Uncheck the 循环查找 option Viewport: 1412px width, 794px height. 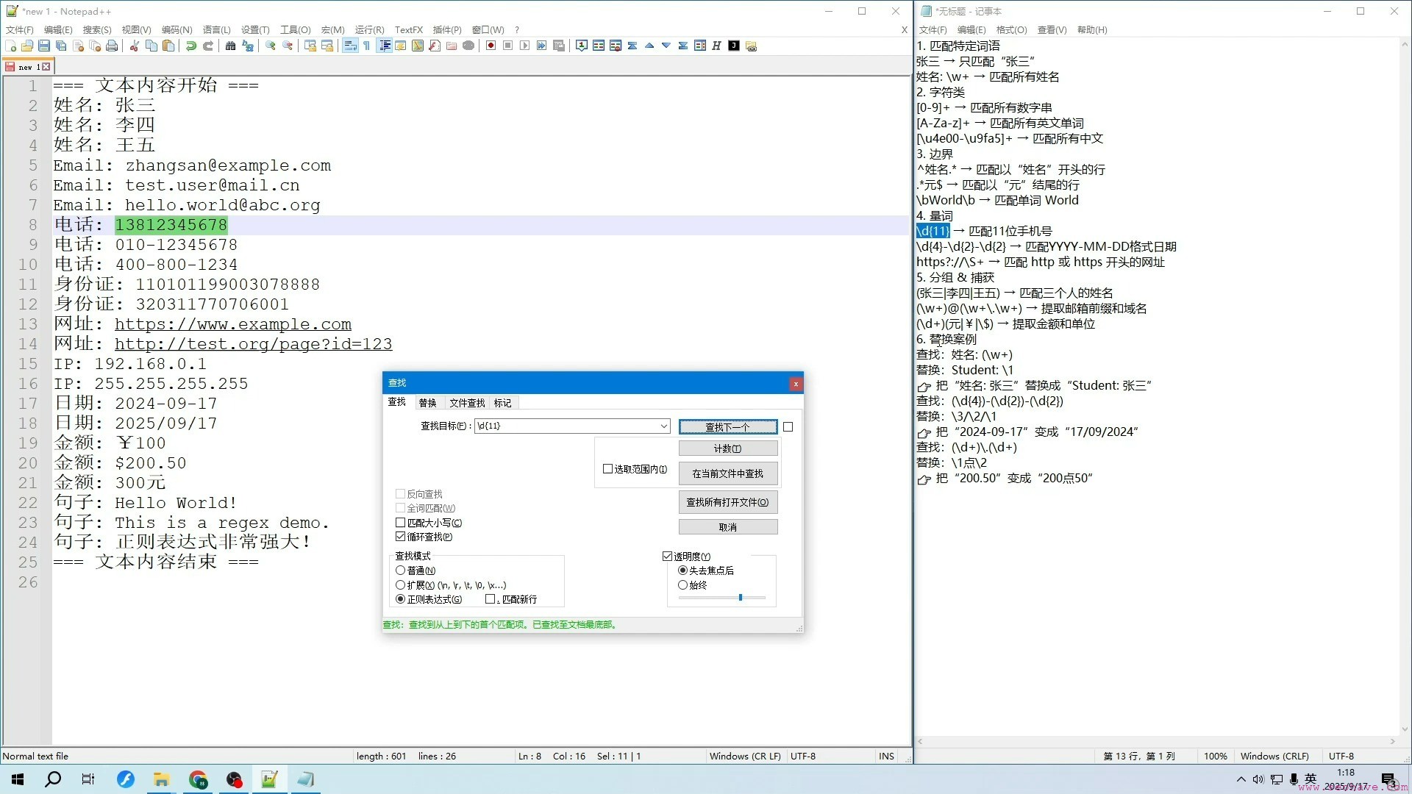click(x=401, y=537)
